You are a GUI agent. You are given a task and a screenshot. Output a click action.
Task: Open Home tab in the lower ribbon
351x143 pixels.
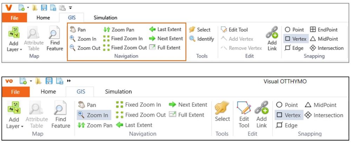tap(48, 92)
